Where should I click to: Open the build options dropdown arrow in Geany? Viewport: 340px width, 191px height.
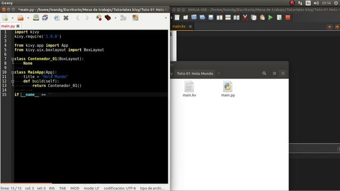click(115, 18)
